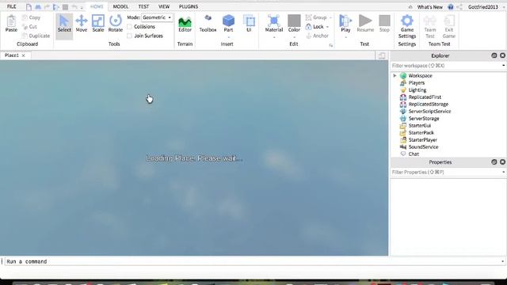This screenshot has width=507, height=285.
Task: Click the Exit Game icon
Action: [x=449, y=26]
